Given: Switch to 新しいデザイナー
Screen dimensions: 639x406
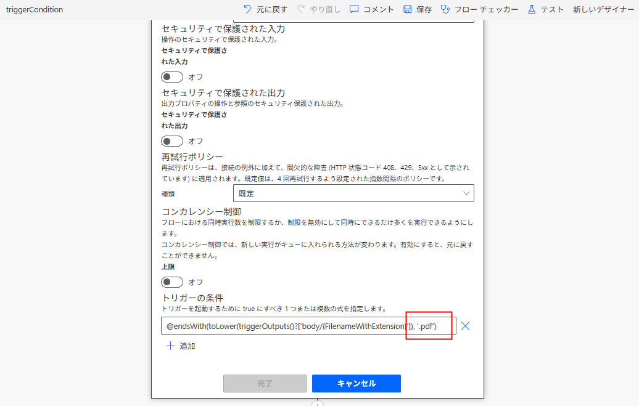Looking at the screenshot, I should click(x=603, y=10).
